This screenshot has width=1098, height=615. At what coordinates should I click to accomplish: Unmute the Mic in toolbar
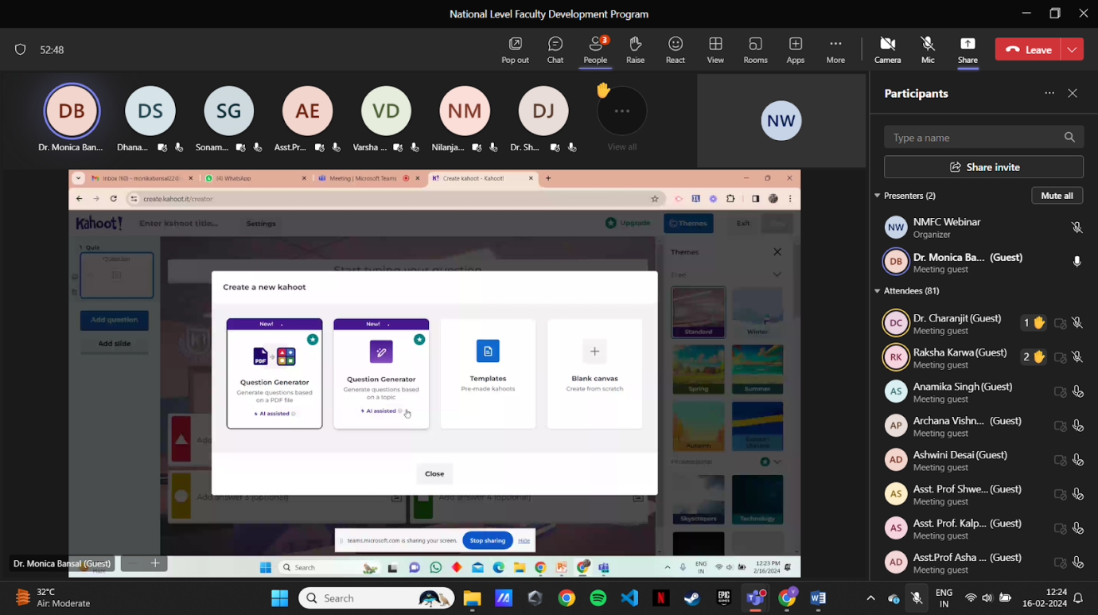928,45
